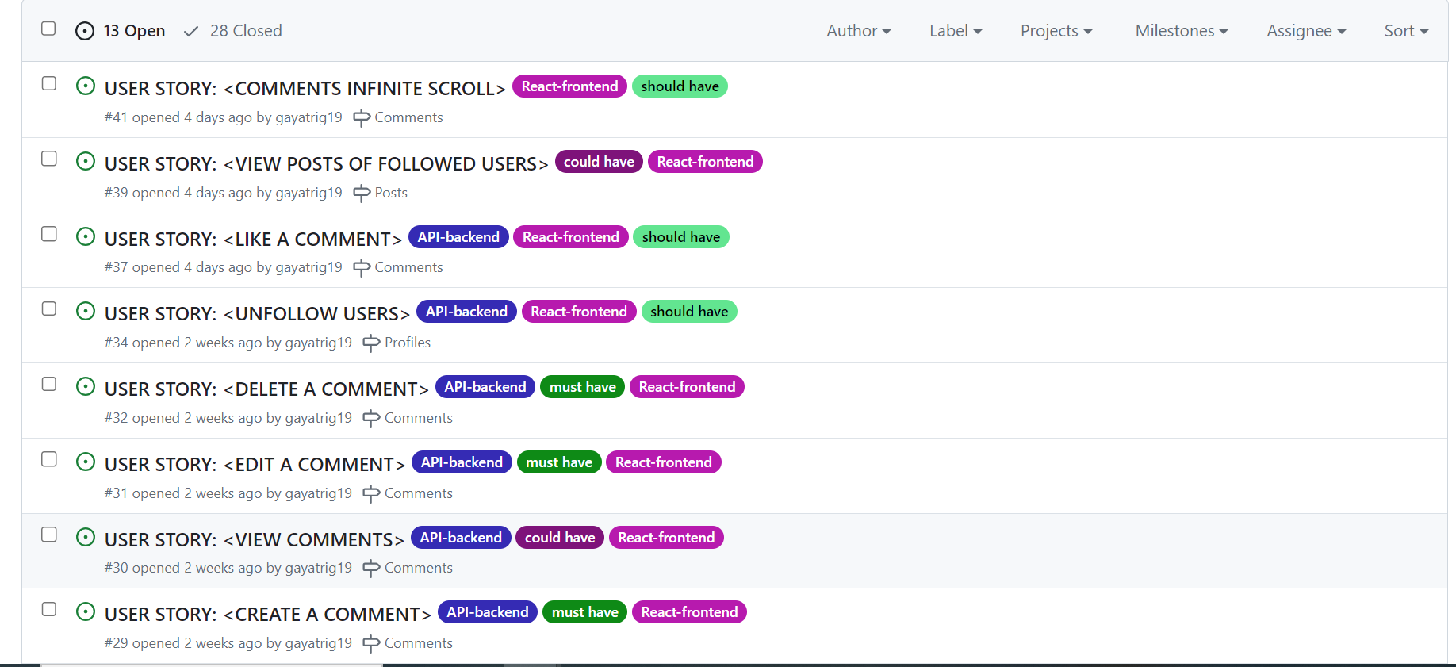This screenshot has width=1456, height=667.
Task: Click API-backend label on LIKE A COMMENT
Action: [458, 237]
